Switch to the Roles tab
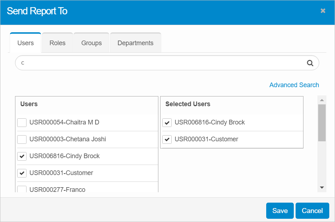 (x=57, y=43)
